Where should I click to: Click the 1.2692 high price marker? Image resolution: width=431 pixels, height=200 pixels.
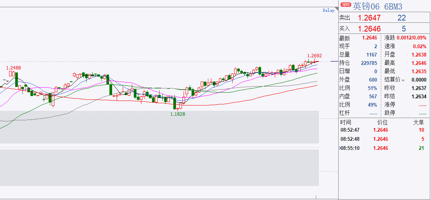pyautogui.click(x=314, y=55)
